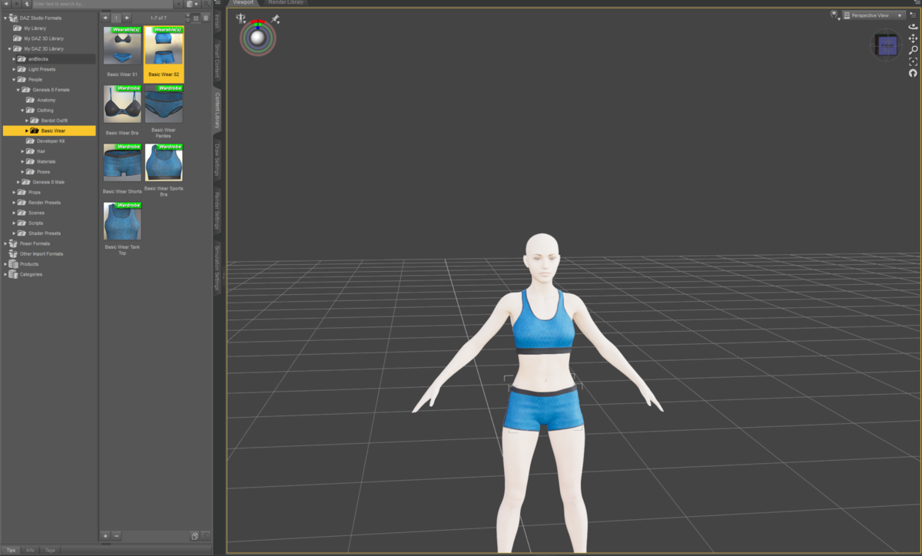
Task: Open the draw style sphere dropdown
Action: click(835, 15)
